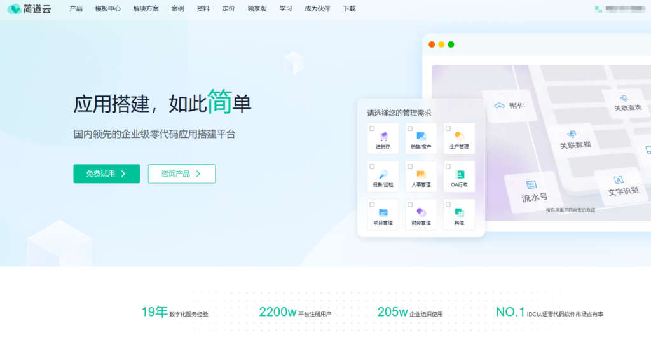Click the 流水号 tile
This screenshot has height=342, width=651.
533,192
